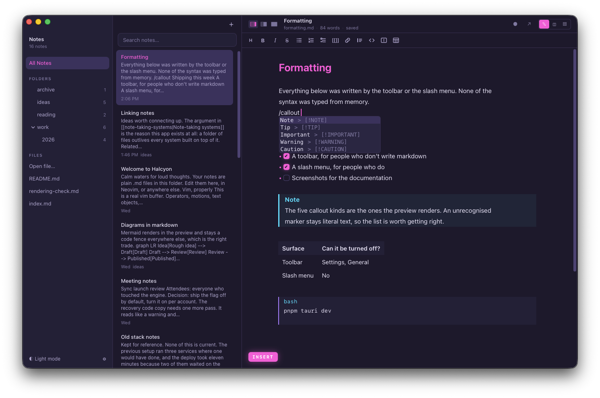Click Open file... in Files section
The height and width of the screenshot is (398, 600).
pos(42,166)
